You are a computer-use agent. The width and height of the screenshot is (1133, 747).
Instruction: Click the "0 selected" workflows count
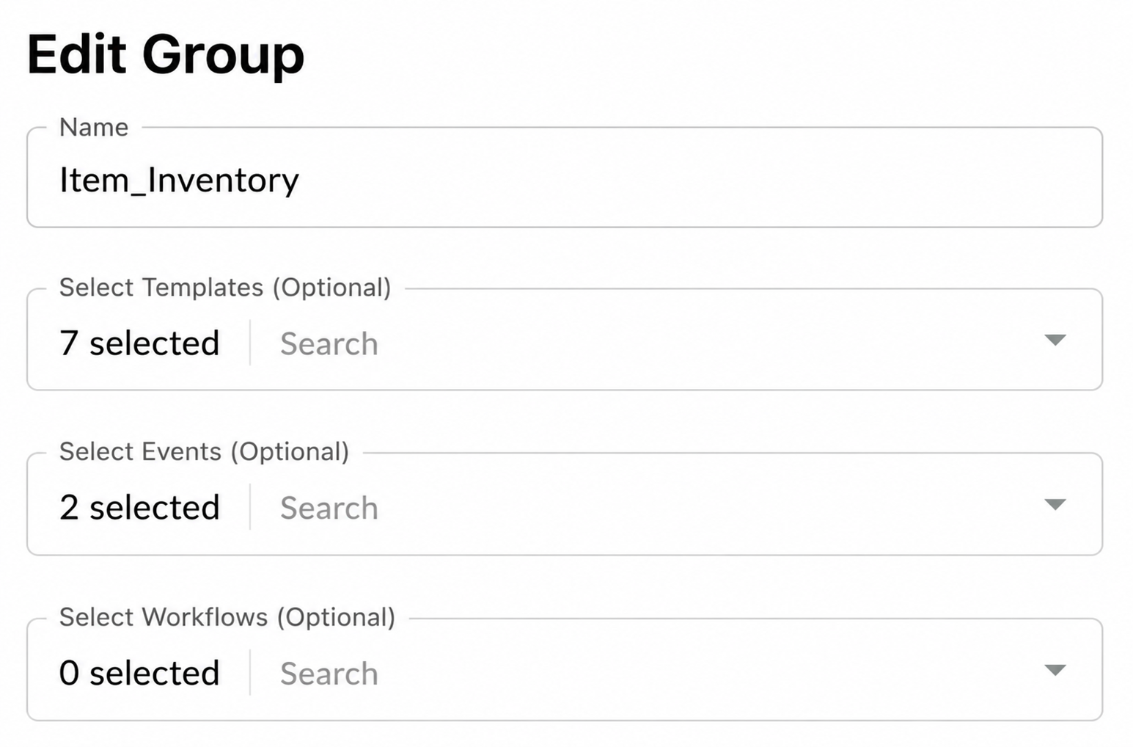point(139,672)
